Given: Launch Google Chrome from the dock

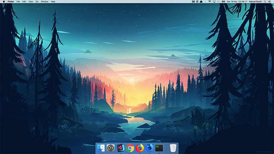Looking at the screenshot, I should 130,148.
